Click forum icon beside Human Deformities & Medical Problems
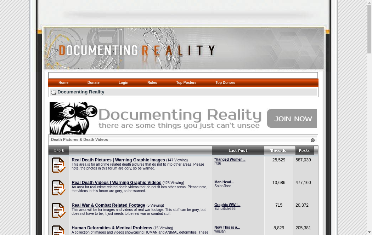 (58, 230)
